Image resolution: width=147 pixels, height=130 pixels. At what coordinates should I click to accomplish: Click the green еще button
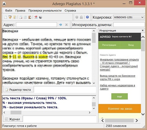click(x=120, y=97)
